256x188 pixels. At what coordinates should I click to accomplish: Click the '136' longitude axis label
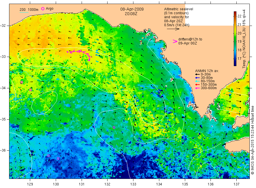pos(210,184)
